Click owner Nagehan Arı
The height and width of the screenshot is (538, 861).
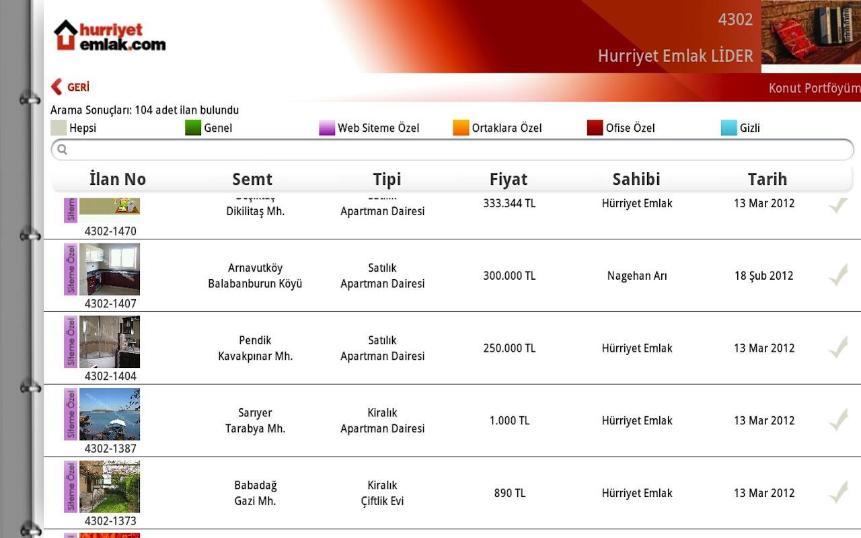coord(637,276)
